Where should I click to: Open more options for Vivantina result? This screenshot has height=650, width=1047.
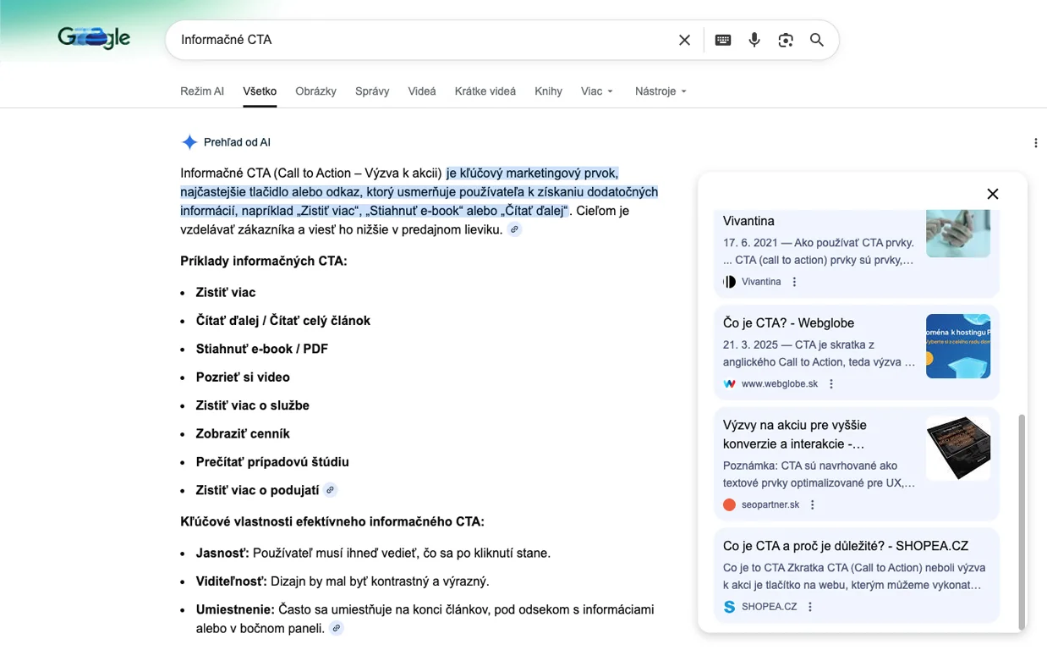point(794,282)
